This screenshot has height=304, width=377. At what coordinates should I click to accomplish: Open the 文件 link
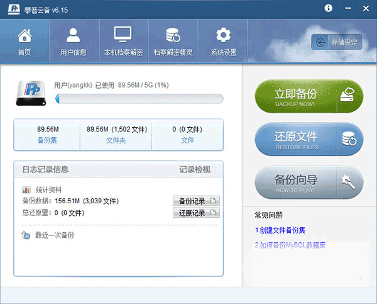tap(187, 140)
